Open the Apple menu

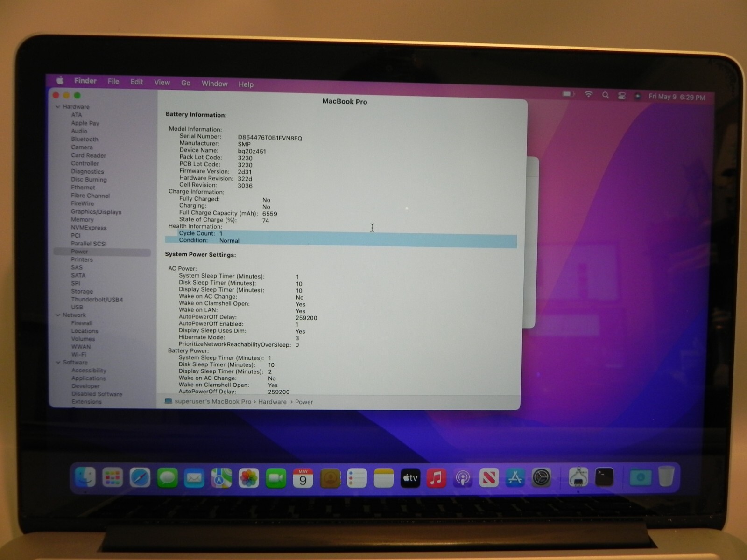click(60, 80)
